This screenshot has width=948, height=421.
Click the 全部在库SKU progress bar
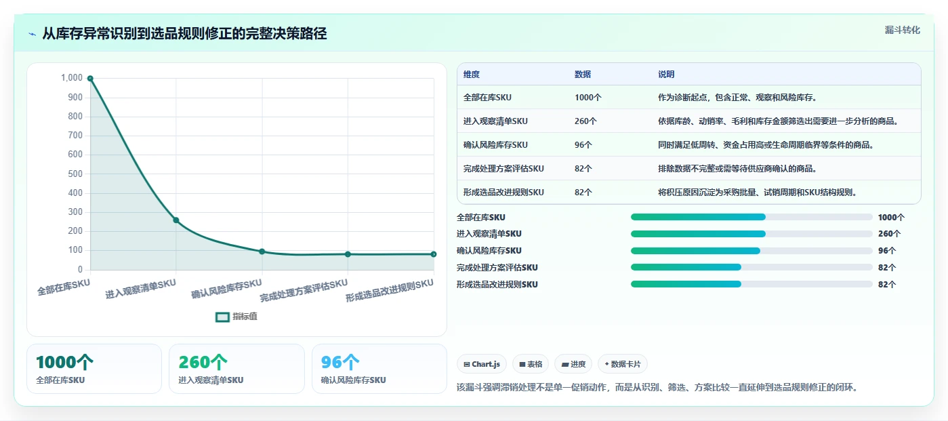pyautogui.click(x=751, y=217)
